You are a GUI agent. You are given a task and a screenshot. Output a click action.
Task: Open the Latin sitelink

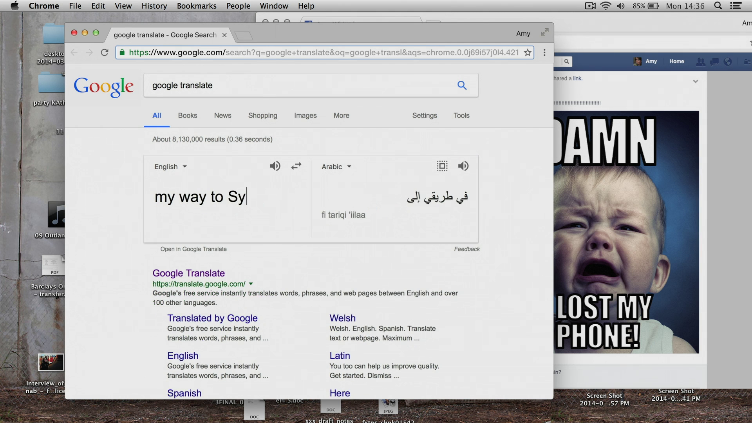click(340, 356)
